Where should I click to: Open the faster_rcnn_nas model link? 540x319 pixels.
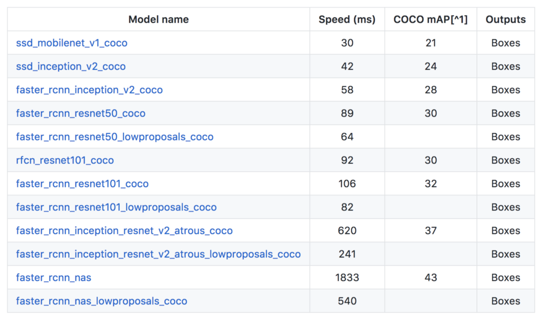point(53,278)
